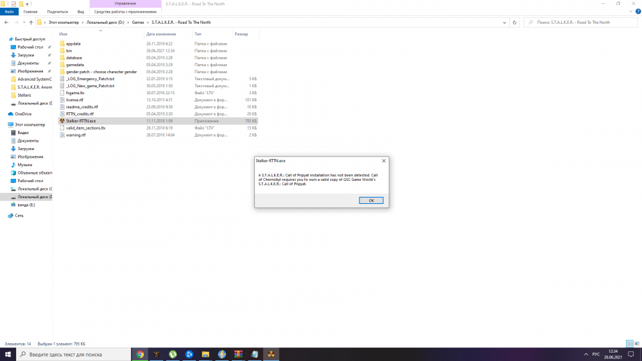The image size is (642, 361).
Task: Open the Поделиться ribbon tab
Action: (57, 12)
